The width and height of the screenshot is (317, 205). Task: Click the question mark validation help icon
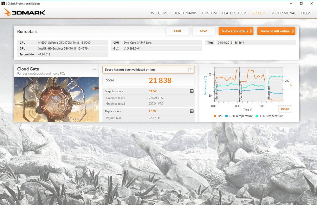pos(191,69)
